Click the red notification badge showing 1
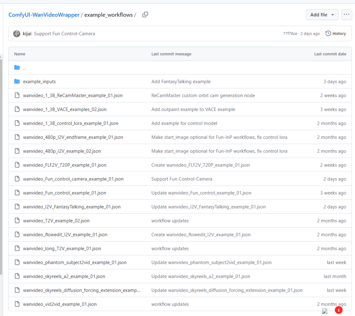Viewport: 355px width, 316px height. click(339, 310)
